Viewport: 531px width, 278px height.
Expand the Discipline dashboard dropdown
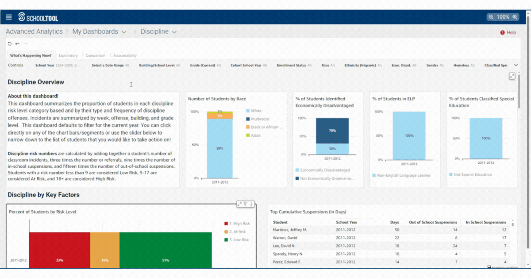[x=174, y=32]
